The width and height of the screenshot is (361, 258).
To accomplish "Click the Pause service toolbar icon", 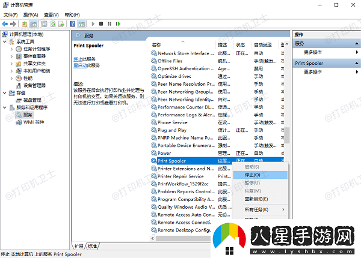I will click(110, 23).
